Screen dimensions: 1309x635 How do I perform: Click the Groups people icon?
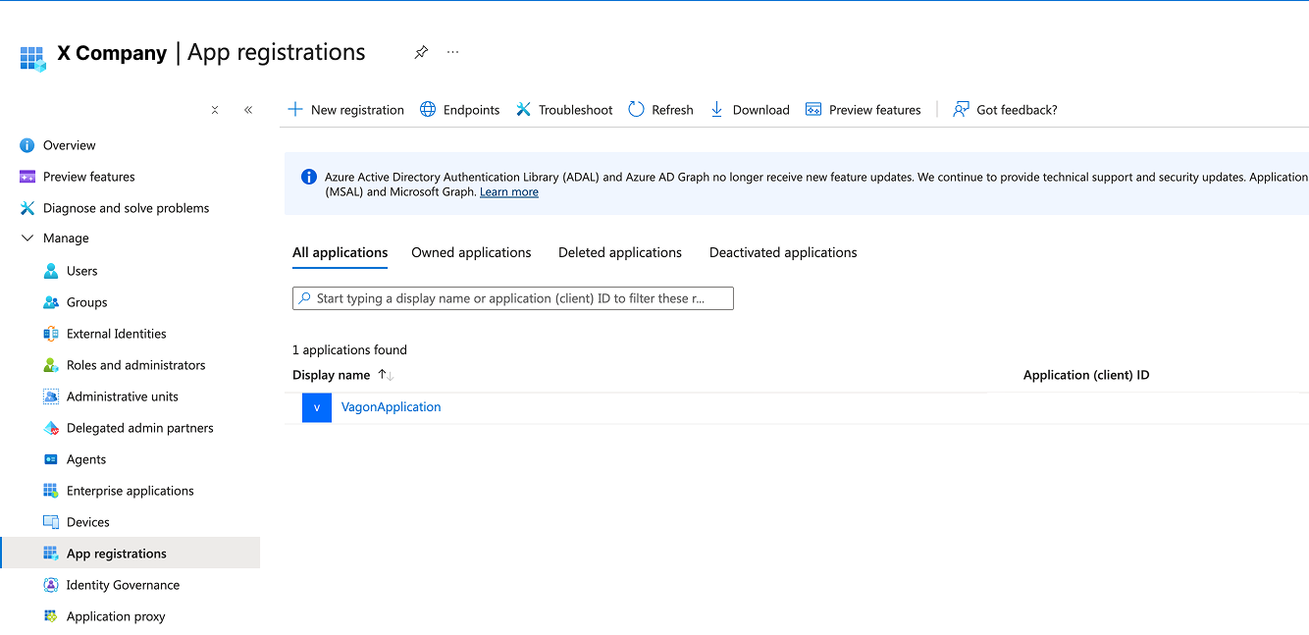(51, 302)
